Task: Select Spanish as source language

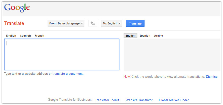Action: [x=25, y=36]
